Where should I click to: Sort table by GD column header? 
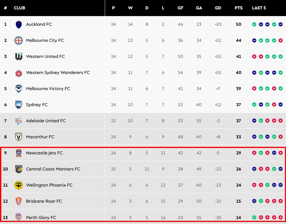point(218,8)
